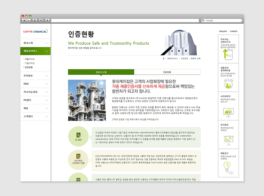Switch language to CHINESE
This screenshot has height=196, width=264.
tap(234, 31)
